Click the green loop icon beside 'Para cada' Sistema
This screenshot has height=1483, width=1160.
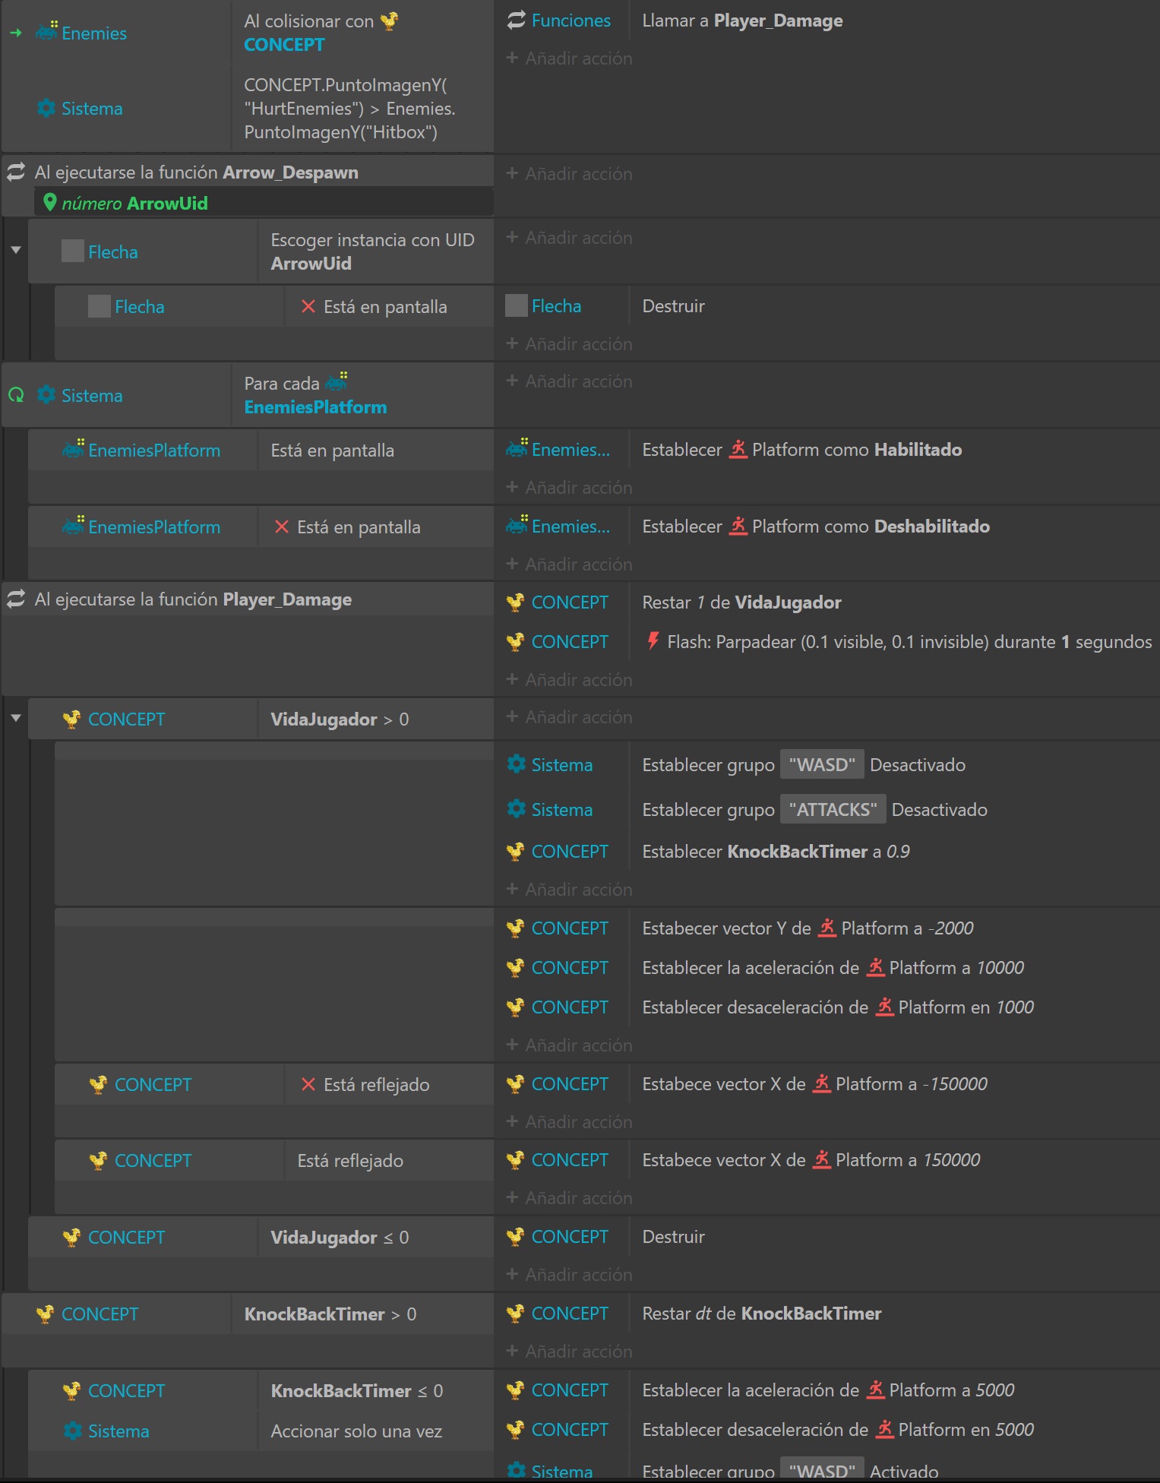tap(16, 395)
